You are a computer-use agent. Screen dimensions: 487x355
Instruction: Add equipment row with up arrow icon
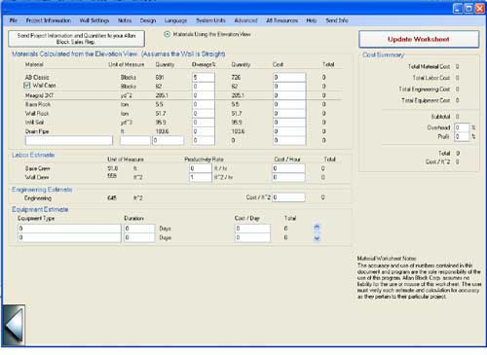317,228
